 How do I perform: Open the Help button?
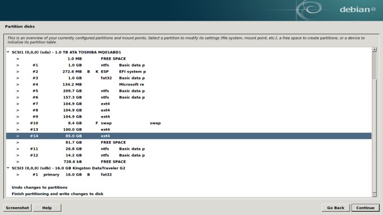coord(47,208)
